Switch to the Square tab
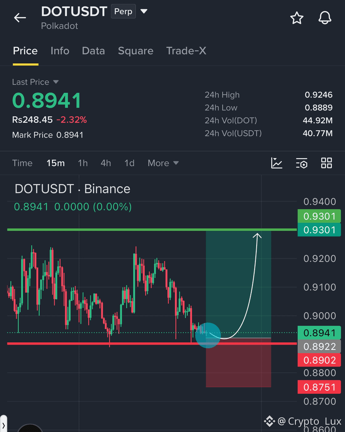 (x=135, y=51)
